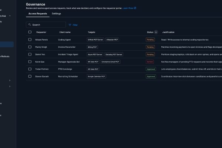Click the Status column header text
The width and height of the screenshot is (222, 148).
[x=150, y=32]
